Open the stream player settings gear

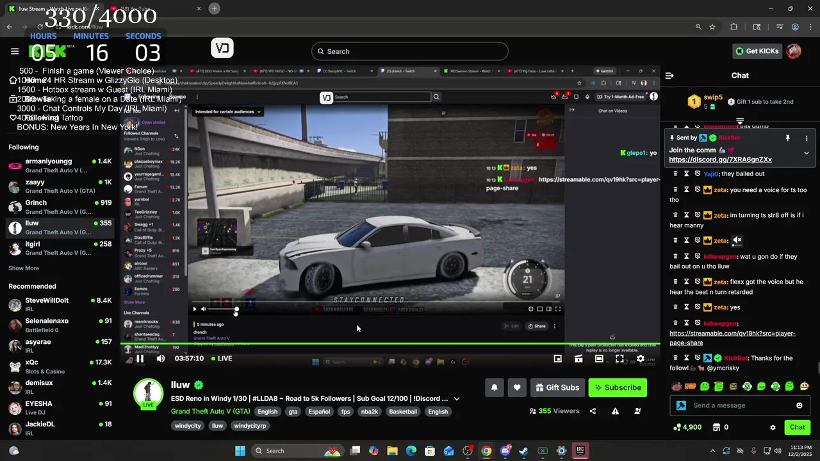(x=641, y=359)
